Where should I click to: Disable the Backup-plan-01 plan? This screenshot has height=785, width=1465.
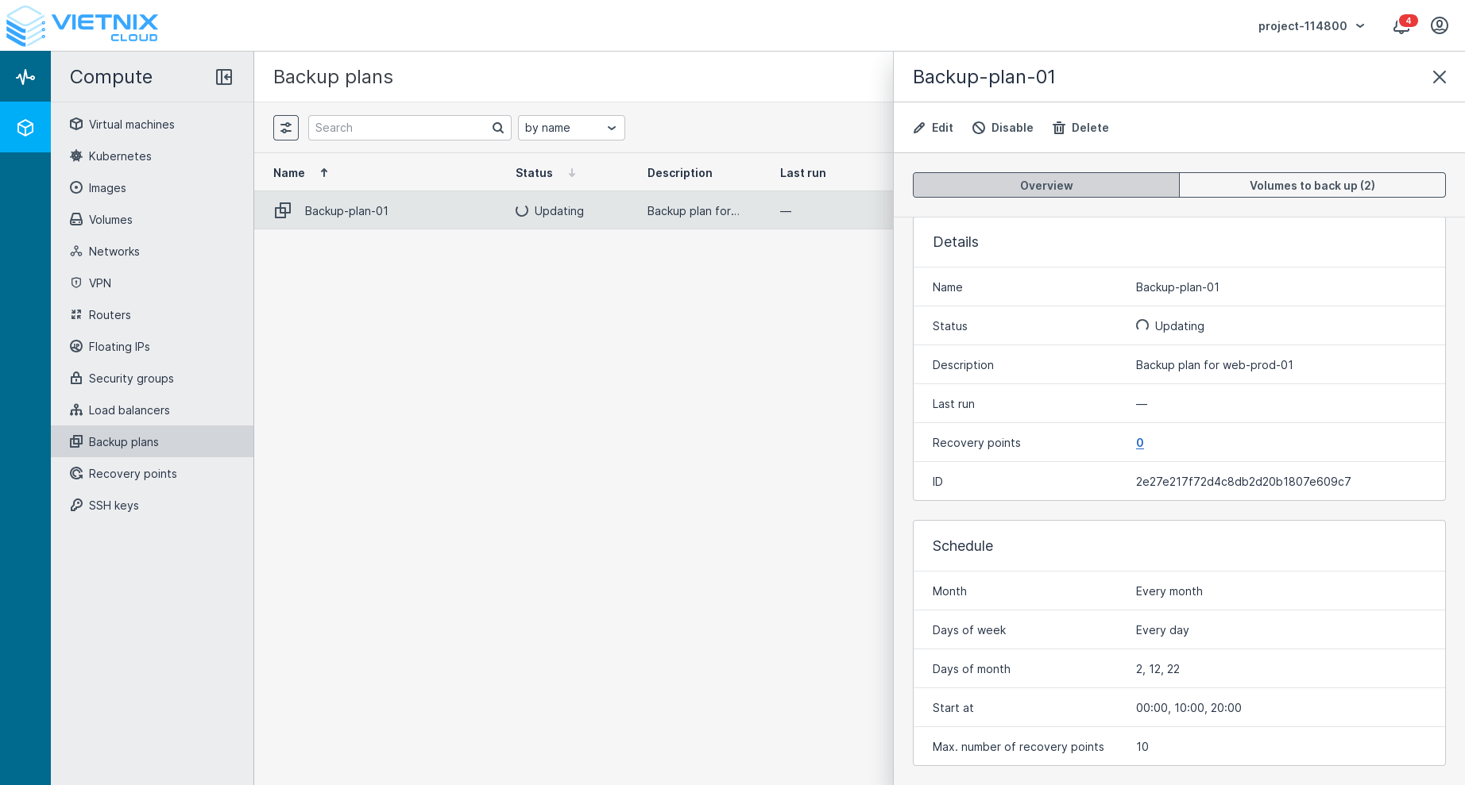coord(1002,127)
